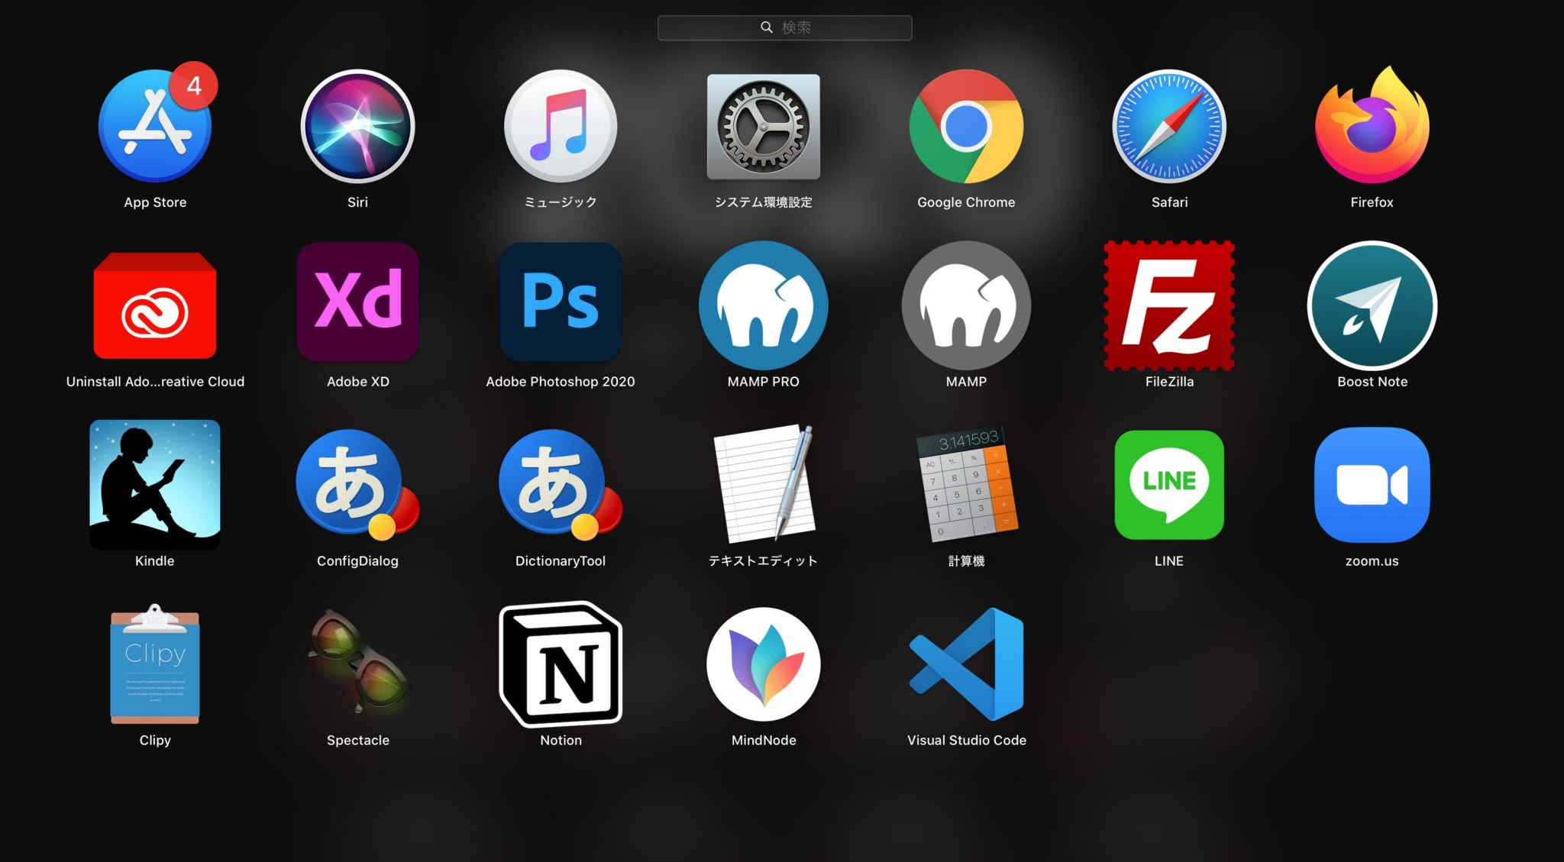The image size is (1564, 862).
Task: Launch Firefox browser
Action: (1372, 124)
